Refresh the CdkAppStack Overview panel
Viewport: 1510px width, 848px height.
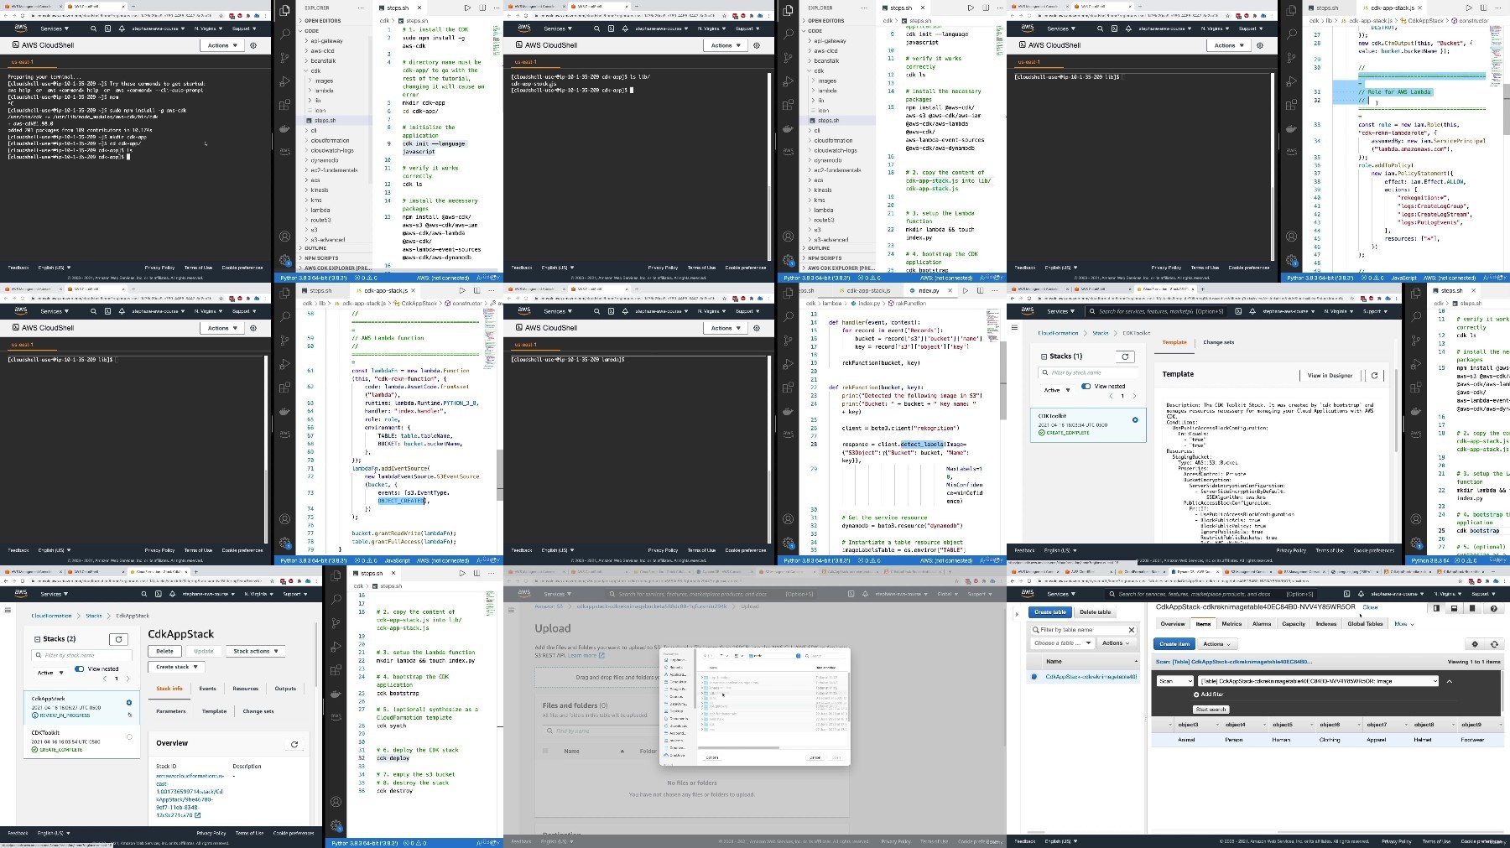(294, 744)
